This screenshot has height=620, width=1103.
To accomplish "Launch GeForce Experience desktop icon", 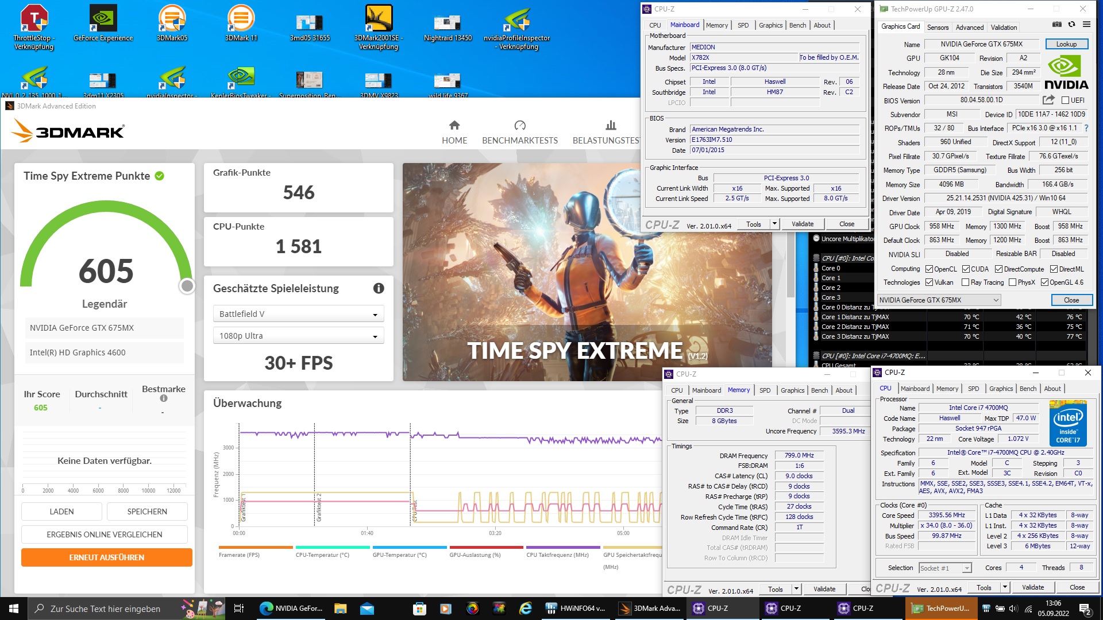I will pos(103,23).
